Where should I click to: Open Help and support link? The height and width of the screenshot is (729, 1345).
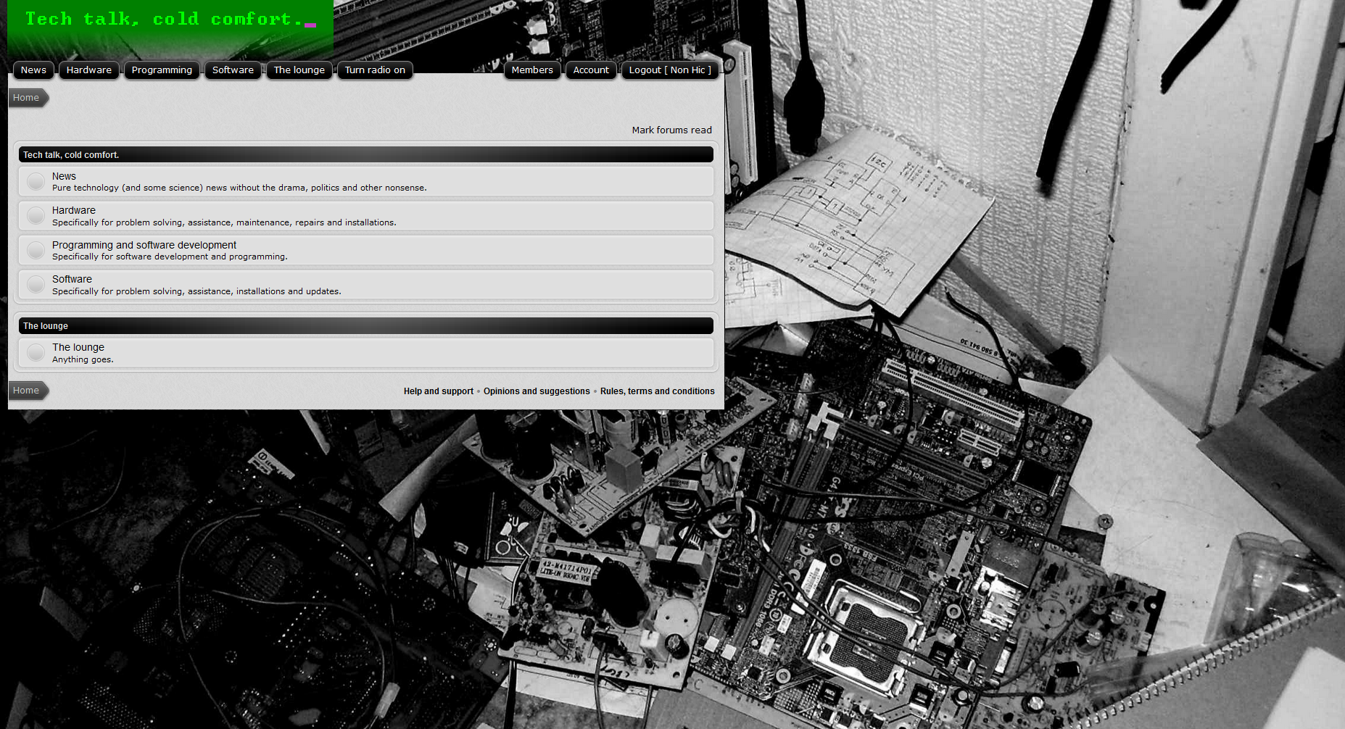439,391
